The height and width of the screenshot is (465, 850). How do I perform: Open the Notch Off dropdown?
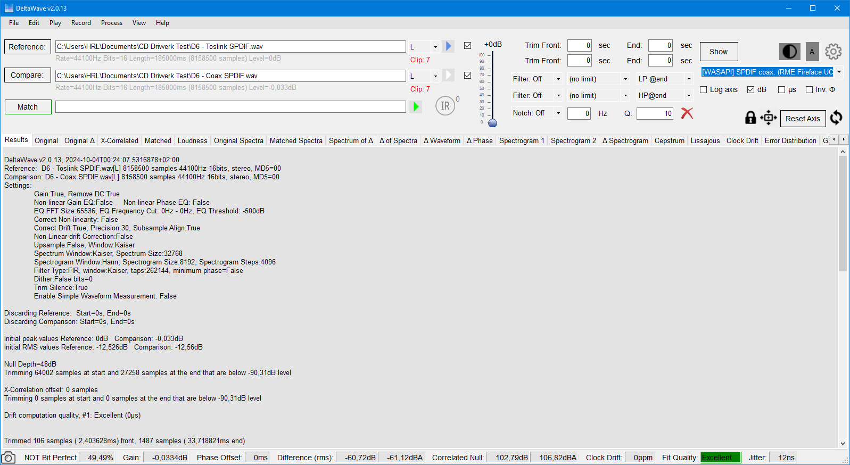click(558, 113)
